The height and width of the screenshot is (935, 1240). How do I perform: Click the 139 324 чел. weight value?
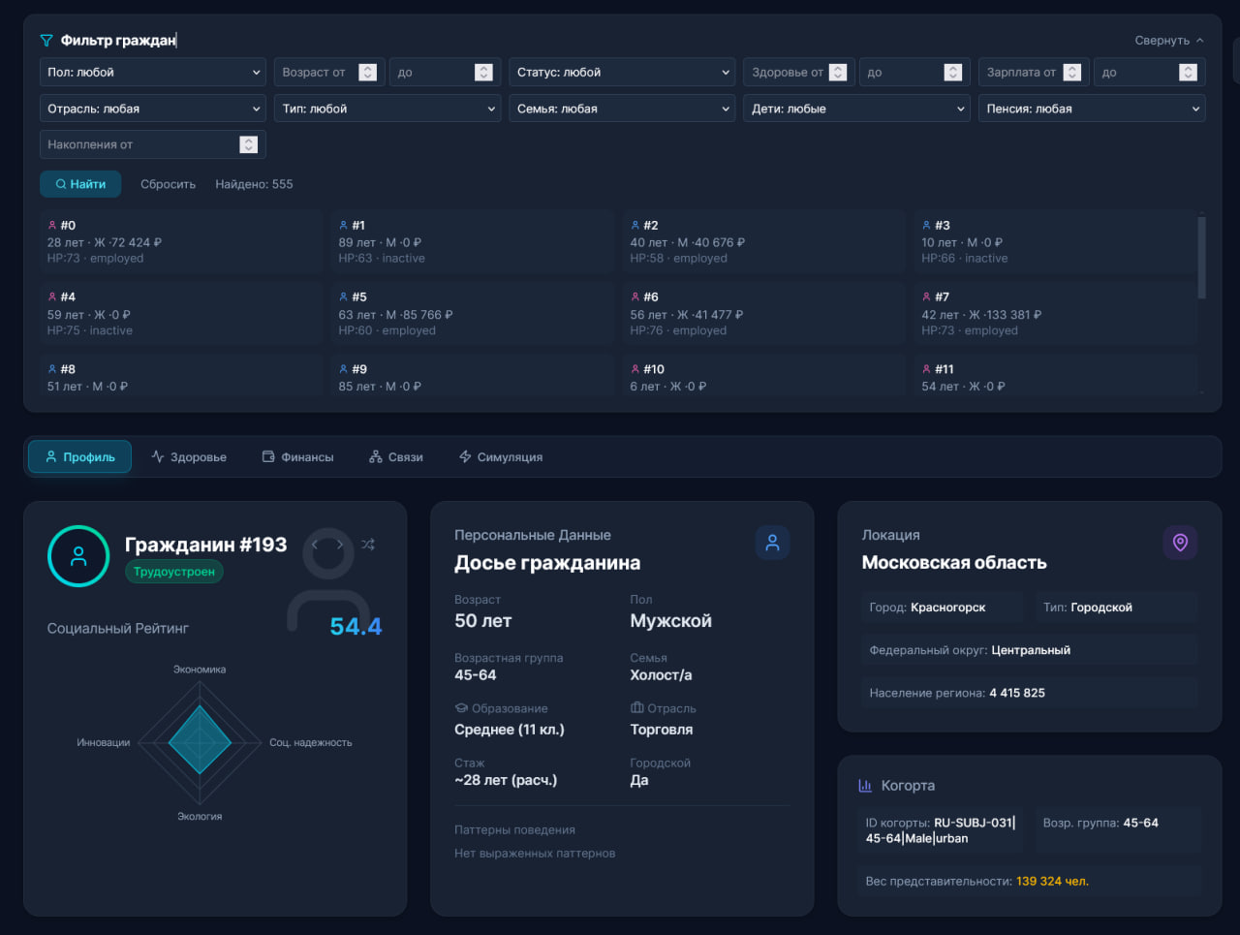point(1052,881)
